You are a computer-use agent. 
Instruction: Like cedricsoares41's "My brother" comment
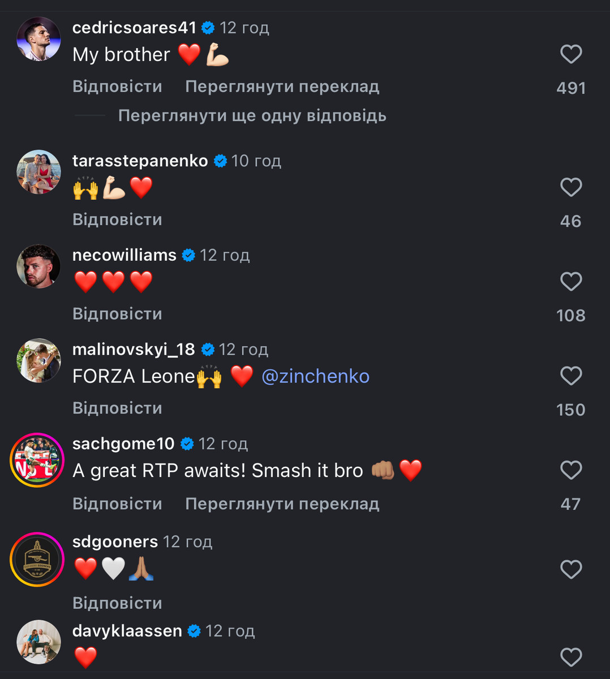[x=571, y=54]
